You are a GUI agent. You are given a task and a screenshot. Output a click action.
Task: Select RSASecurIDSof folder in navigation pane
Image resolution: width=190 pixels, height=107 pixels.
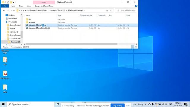(15, 38)
